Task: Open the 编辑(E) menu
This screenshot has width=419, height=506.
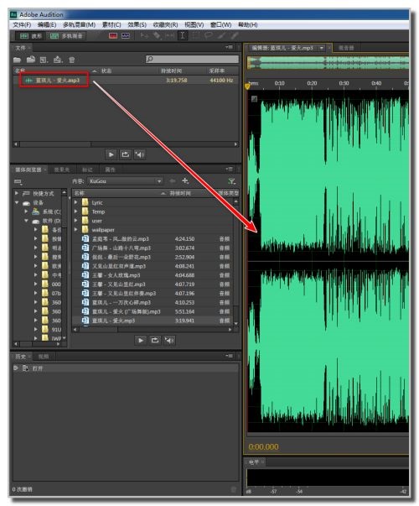Action: (47, 24)
